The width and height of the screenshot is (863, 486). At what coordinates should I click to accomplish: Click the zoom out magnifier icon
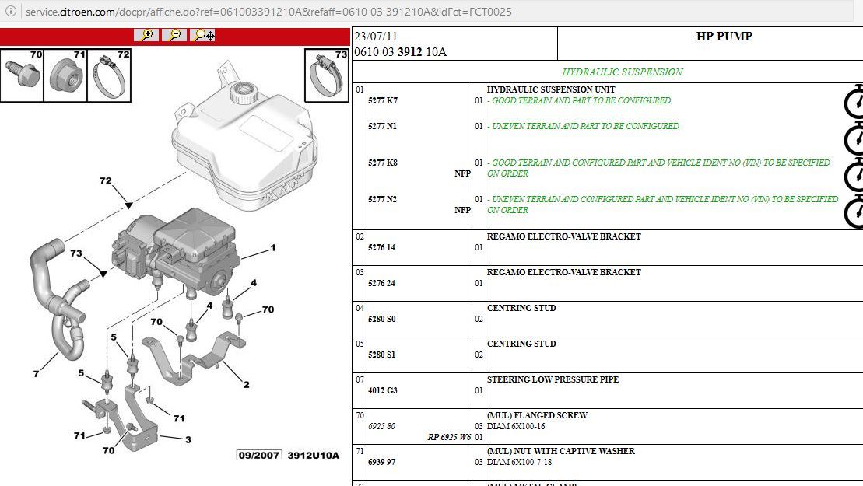coord(174,35)
